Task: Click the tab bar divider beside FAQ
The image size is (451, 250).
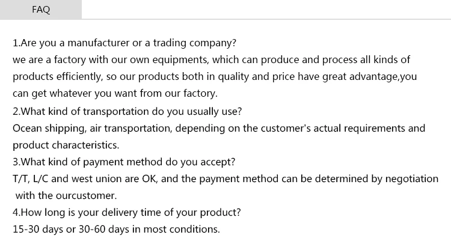Action: pos(266,19)
